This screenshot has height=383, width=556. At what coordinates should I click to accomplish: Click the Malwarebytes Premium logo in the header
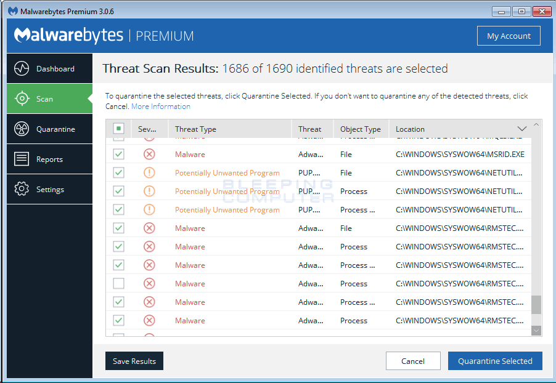[x=104, y=35]
